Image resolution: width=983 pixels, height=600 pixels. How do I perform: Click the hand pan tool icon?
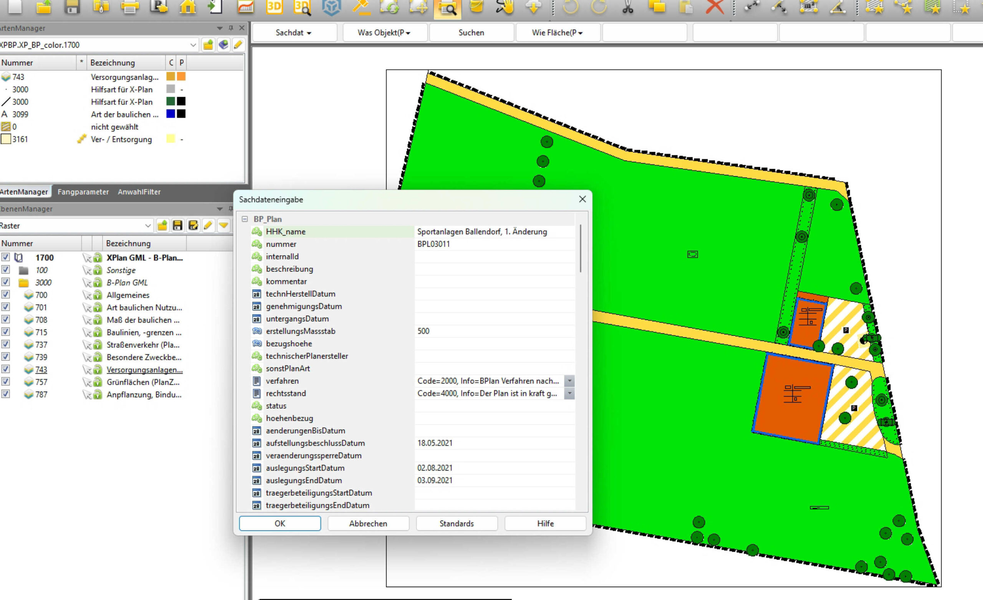(505, 7)
